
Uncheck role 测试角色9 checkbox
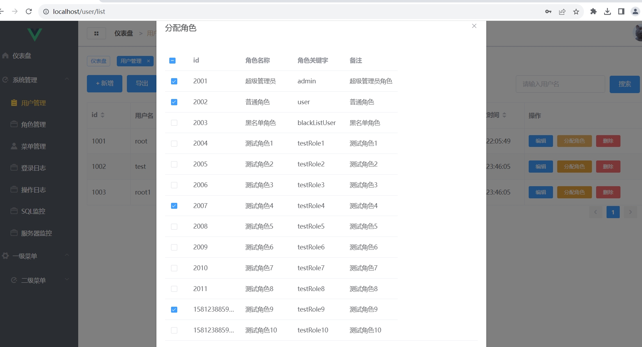pyautogui.click(x=174, y=309)
